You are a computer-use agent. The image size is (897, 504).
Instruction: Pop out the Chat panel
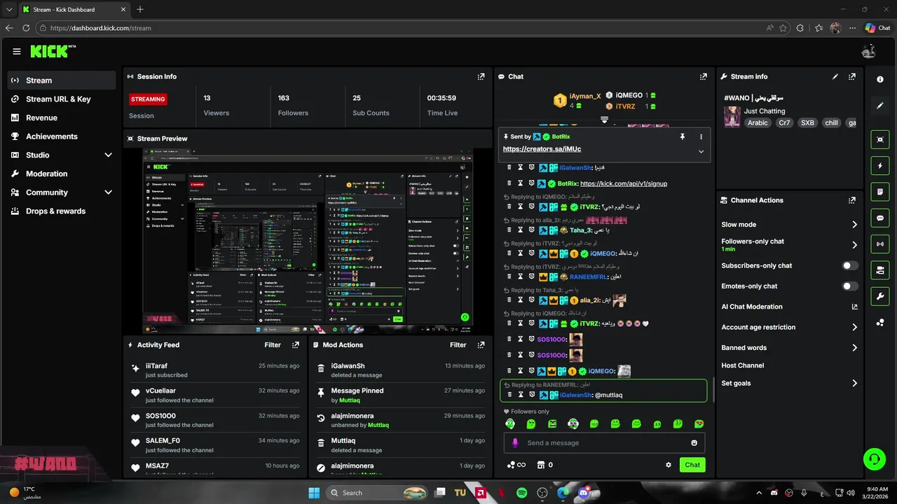[x=704, y=76]
